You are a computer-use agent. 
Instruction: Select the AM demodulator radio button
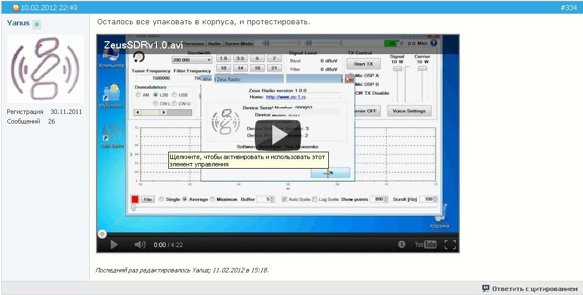coord(138,95)
